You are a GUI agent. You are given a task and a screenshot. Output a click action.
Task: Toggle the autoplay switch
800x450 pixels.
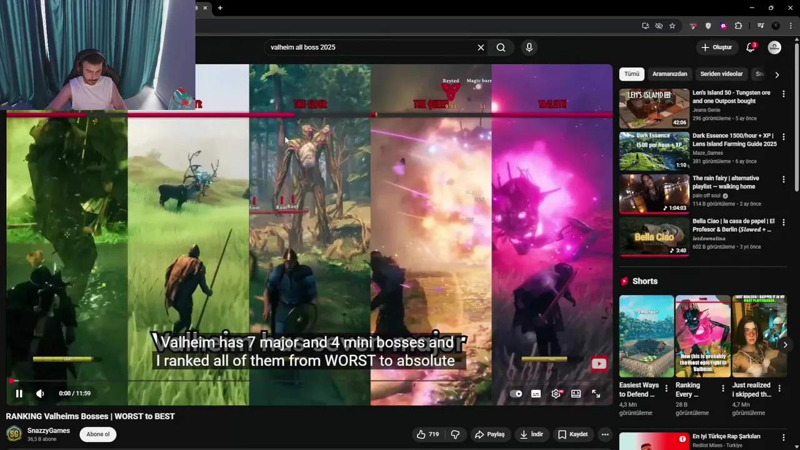pyautogui.click(x=516, y=394)
